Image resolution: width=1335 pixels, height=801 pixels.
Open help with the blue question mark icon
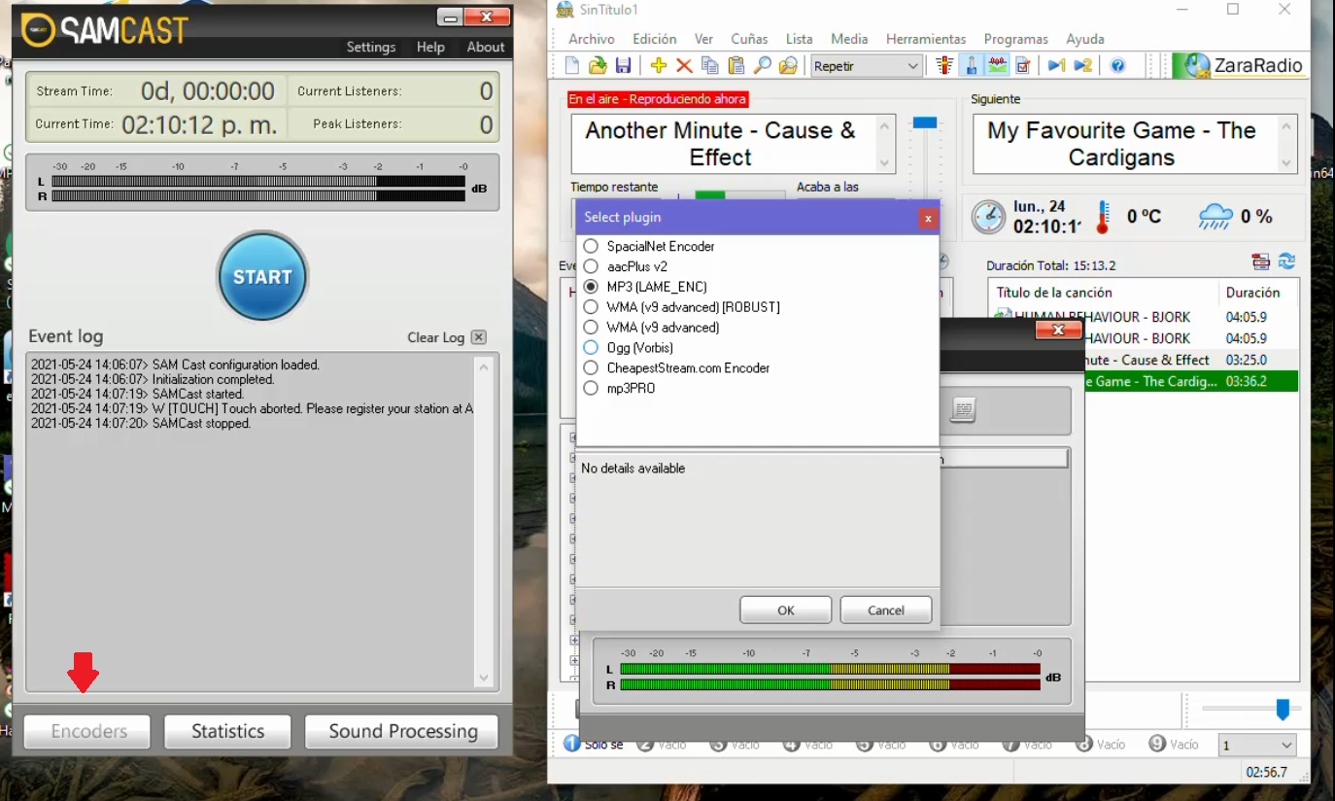1117,65
